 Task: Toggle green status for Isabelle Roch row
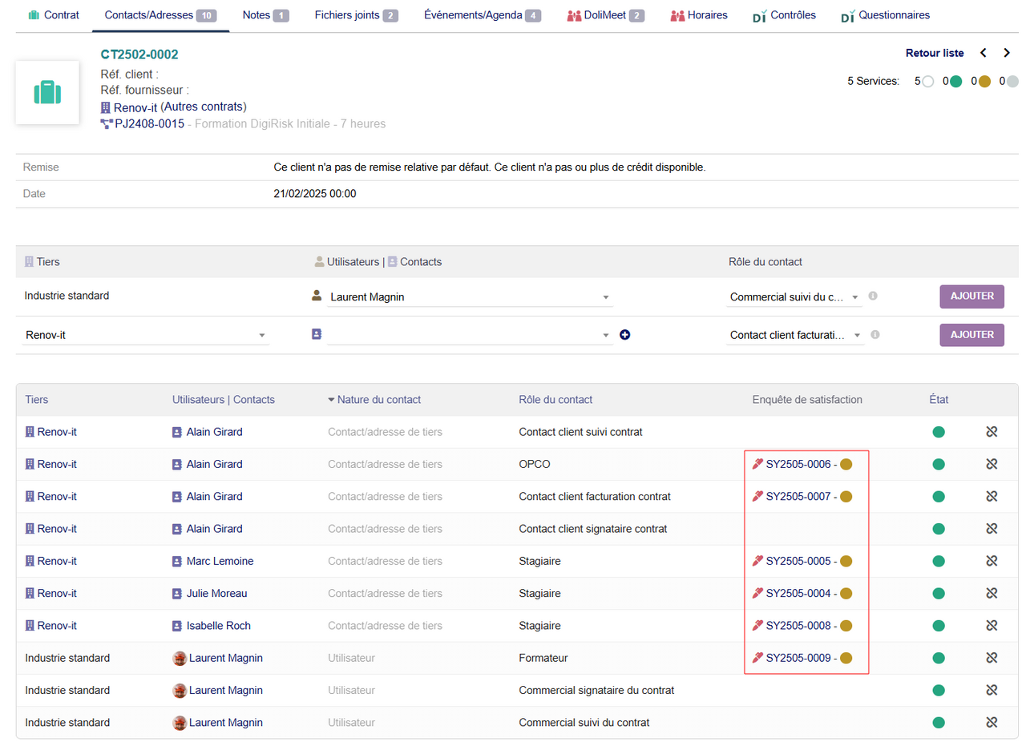[939, 625]
